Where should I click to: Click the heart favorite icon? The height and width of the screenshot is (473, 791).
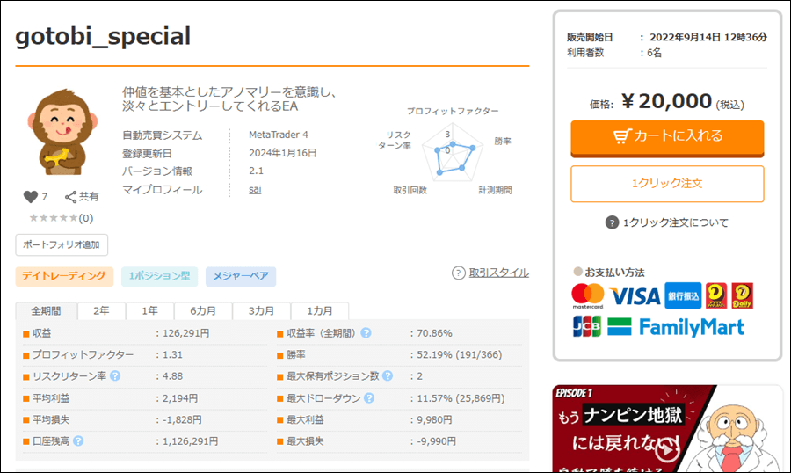31,197
